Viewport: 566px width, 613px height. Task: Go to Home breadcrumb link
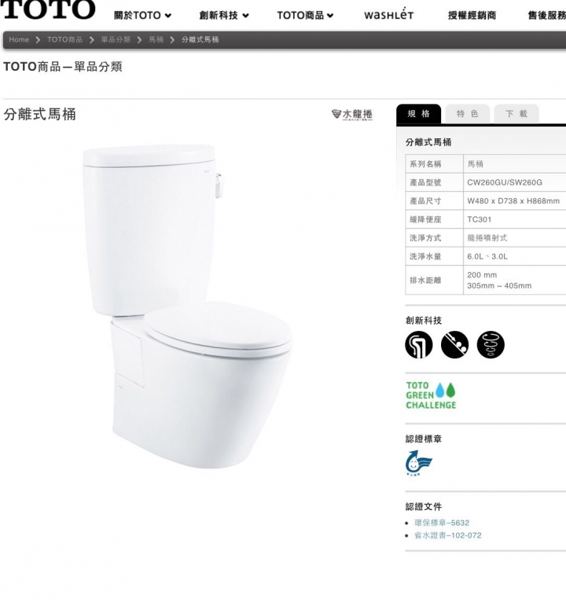point(19,39)
